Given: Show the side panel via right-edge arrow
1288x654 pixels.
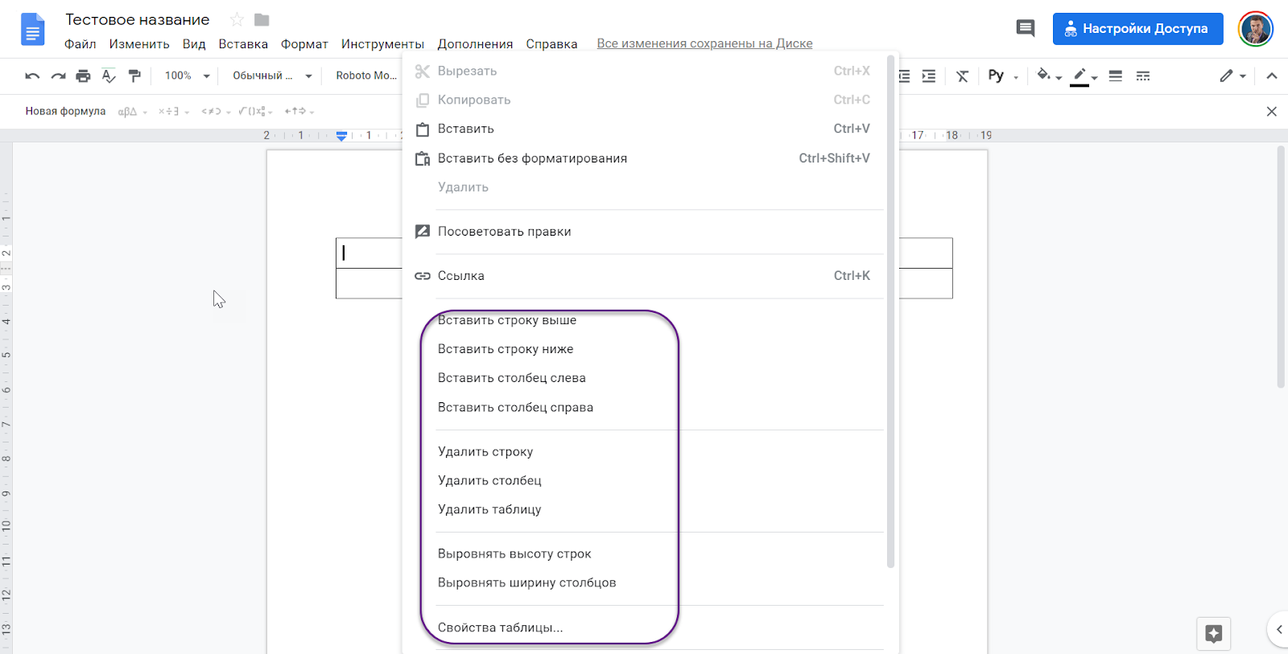Looking at the screenshot, I should click(x=1278, y=629).
